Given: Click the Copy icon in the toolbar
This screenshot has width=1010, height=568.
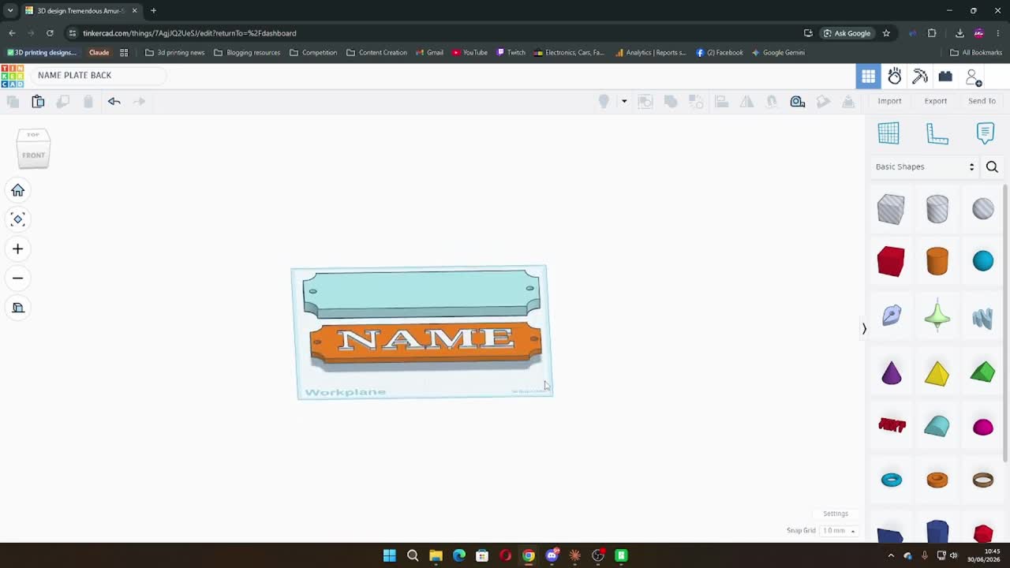Looking at the screenshot, I should (x=13, y=101).
